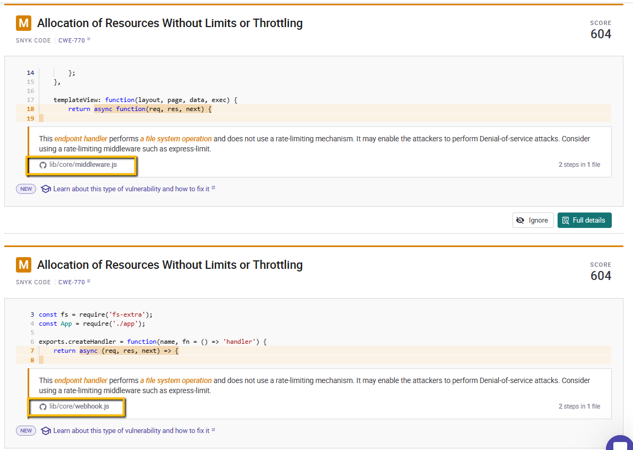This screenshot has width=633, height=450.
Task: Click the Ignore button with crossed-eye icon
Action: (x=533, y=220)
